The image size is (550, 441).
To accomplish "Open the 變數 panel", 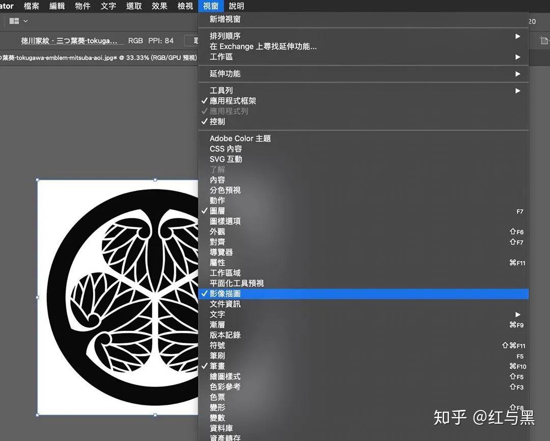I will point(364,418).
